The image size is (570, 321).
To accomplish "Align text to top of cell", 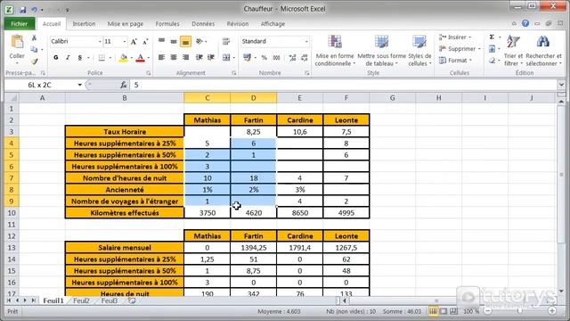I will coord(162,42).
